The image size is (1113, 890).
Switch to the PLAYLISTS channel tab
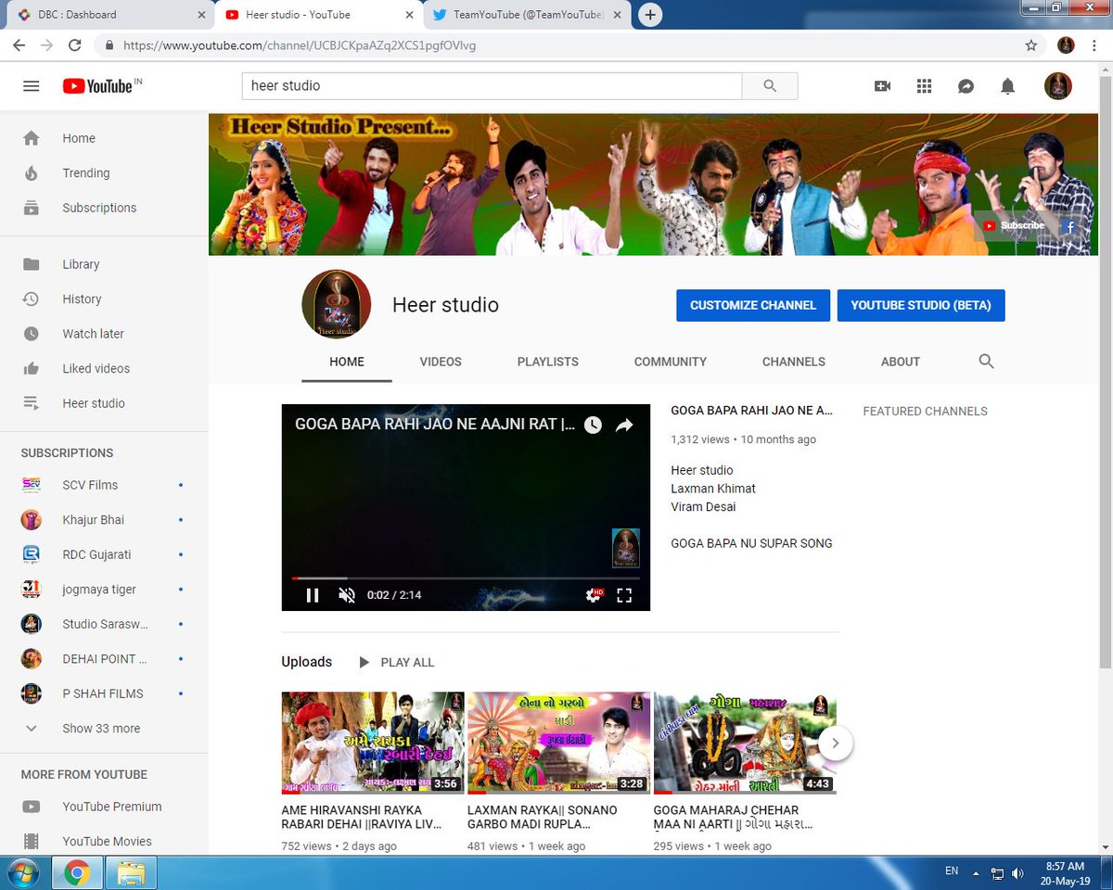pos(548,362)
